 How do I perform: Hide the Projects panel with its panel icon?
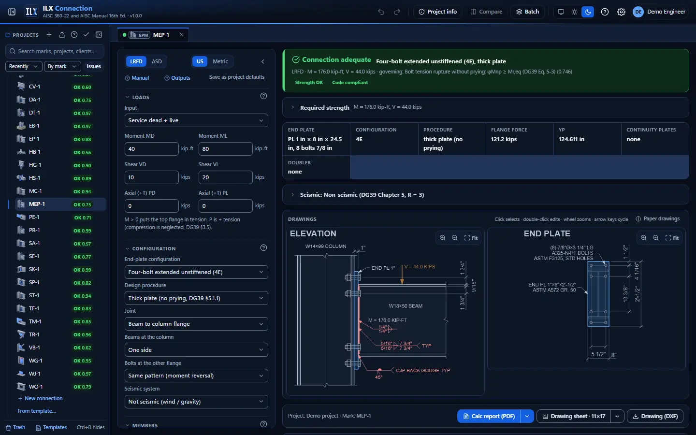coord(99,35)
